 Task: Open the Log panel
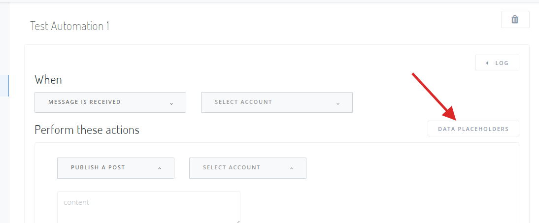[x=497, y=63]
